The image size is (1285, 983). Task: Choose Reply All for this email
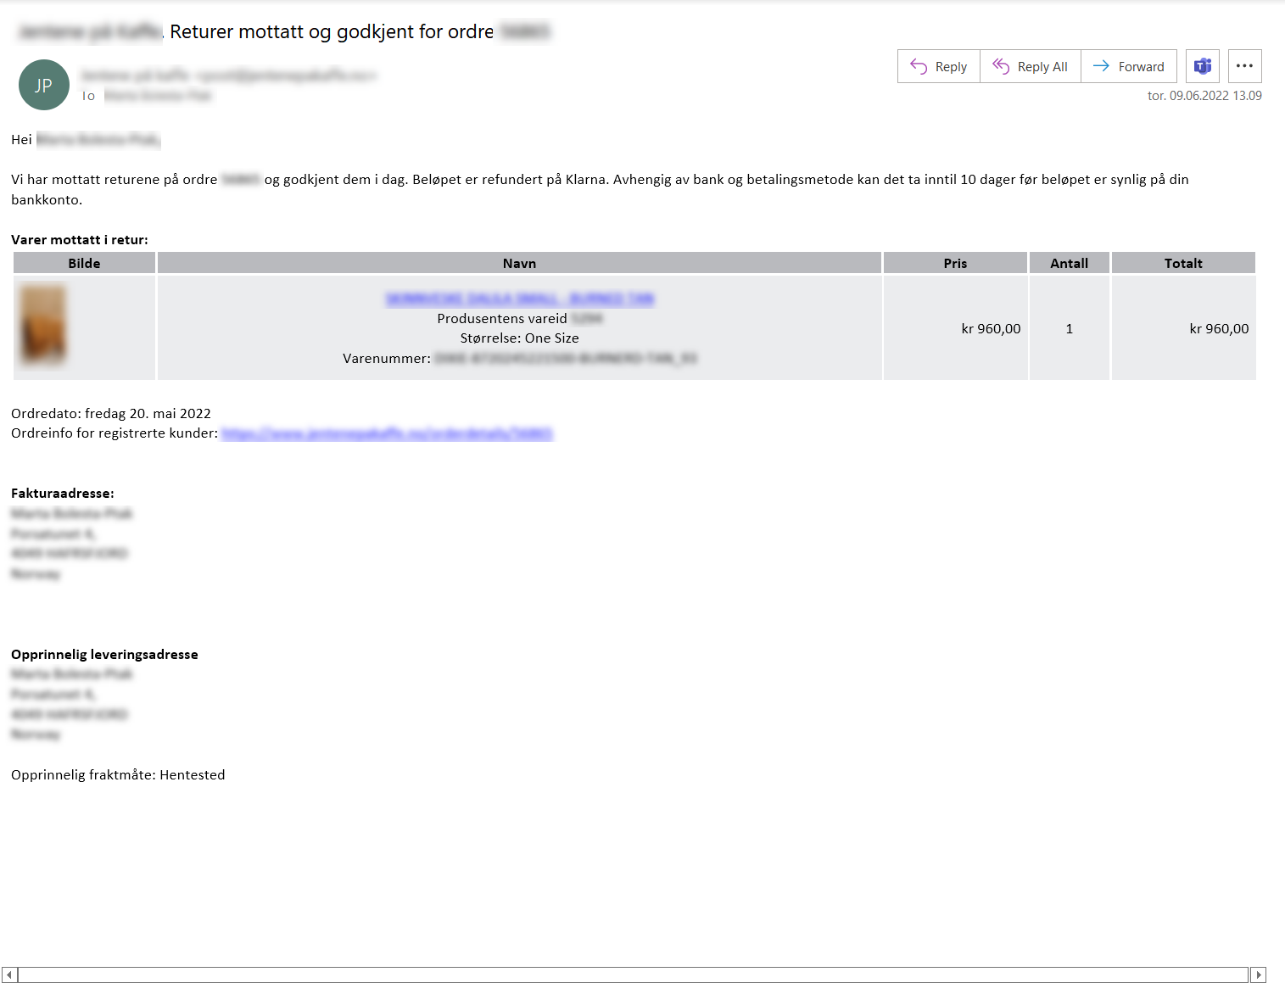tap(1030, 66)
